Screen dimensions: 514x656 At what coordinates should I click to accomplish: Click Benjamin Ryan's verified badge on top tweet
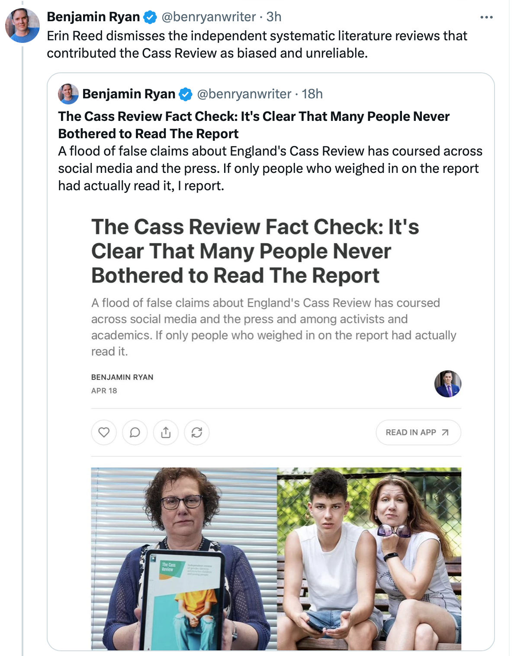[x=150, y=17]
